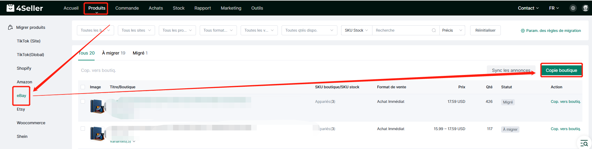Image resolution: width=592 pixels, height=149 pixels.
Task: Click the Cop. vers boutiq. bulk action
Action: coord(98,70)
